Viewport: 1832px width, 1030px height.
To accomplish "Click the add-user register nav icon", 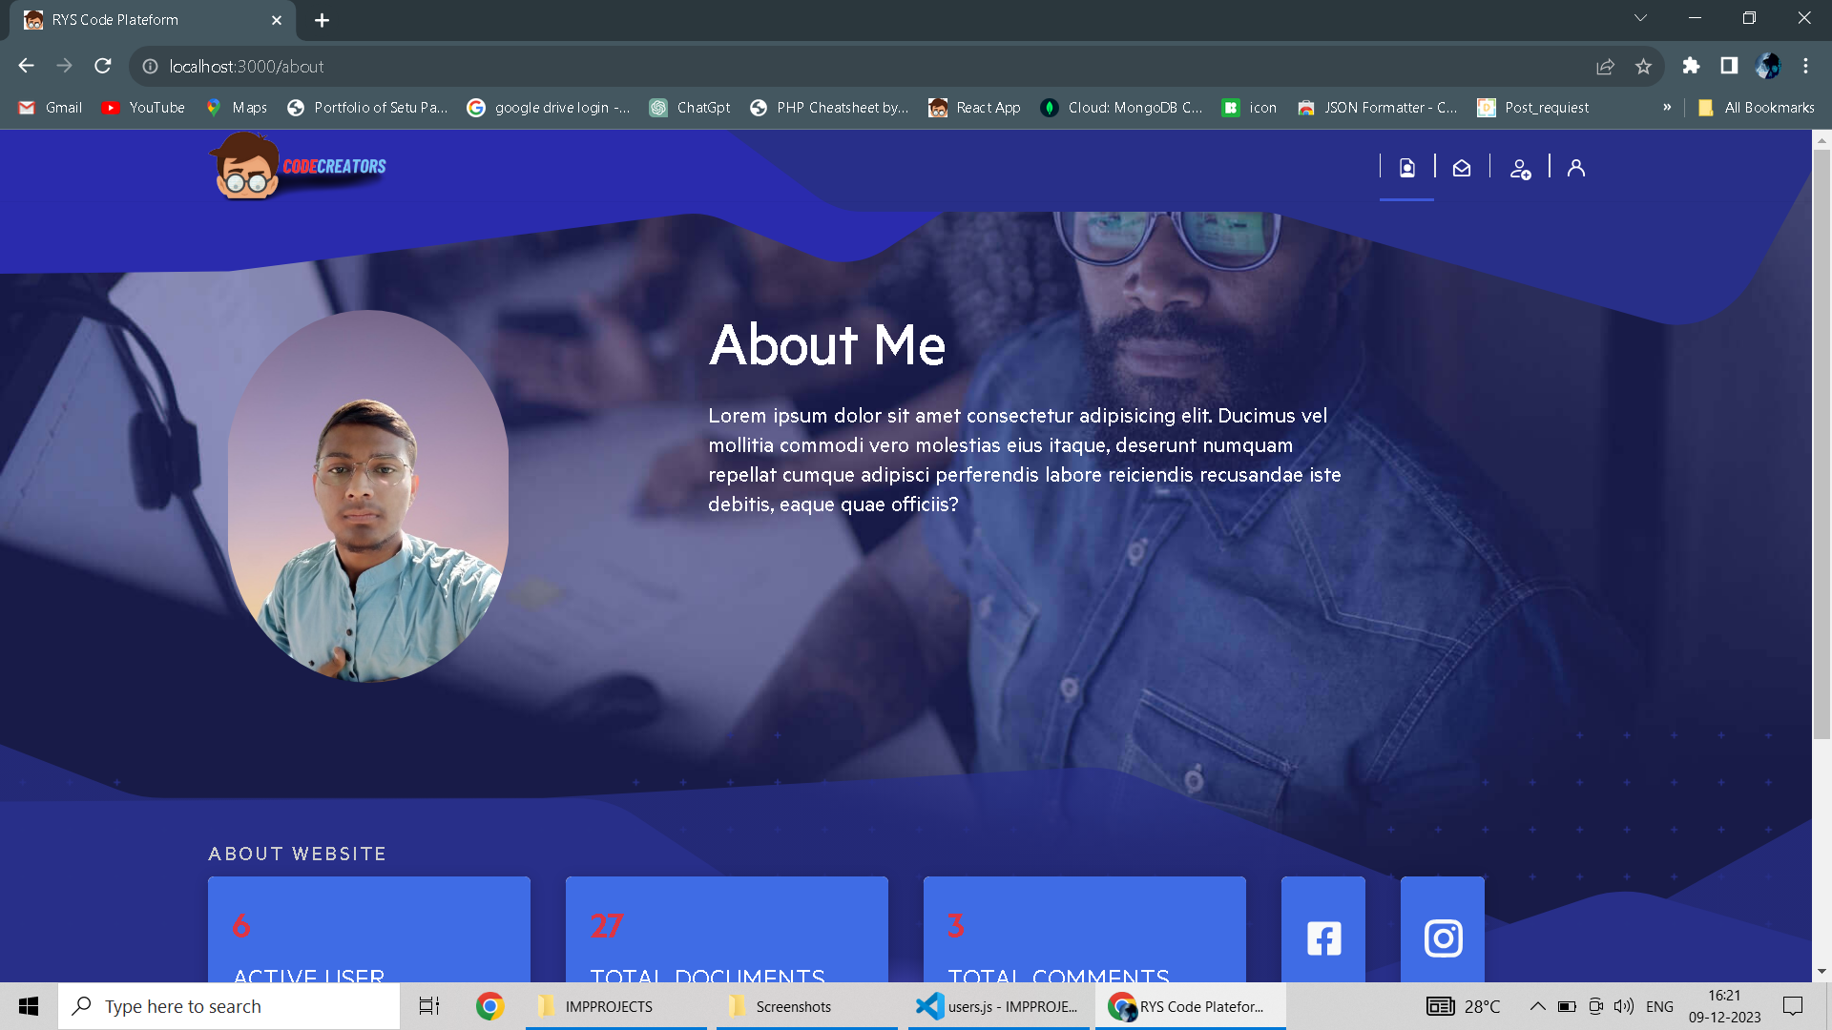I will (1520, 170).
